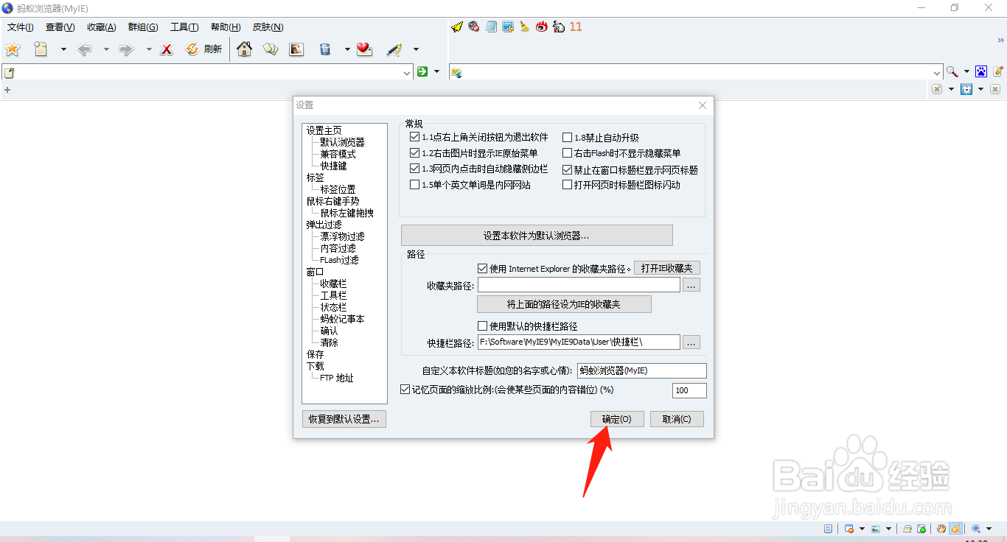
Task: Click the image display icon in status bar
Action: (876, 529)
